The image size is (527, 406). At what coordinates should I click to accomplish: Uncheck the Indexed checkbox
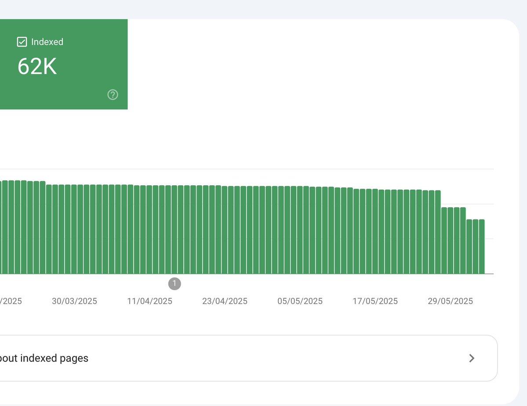tap(22, 42)
